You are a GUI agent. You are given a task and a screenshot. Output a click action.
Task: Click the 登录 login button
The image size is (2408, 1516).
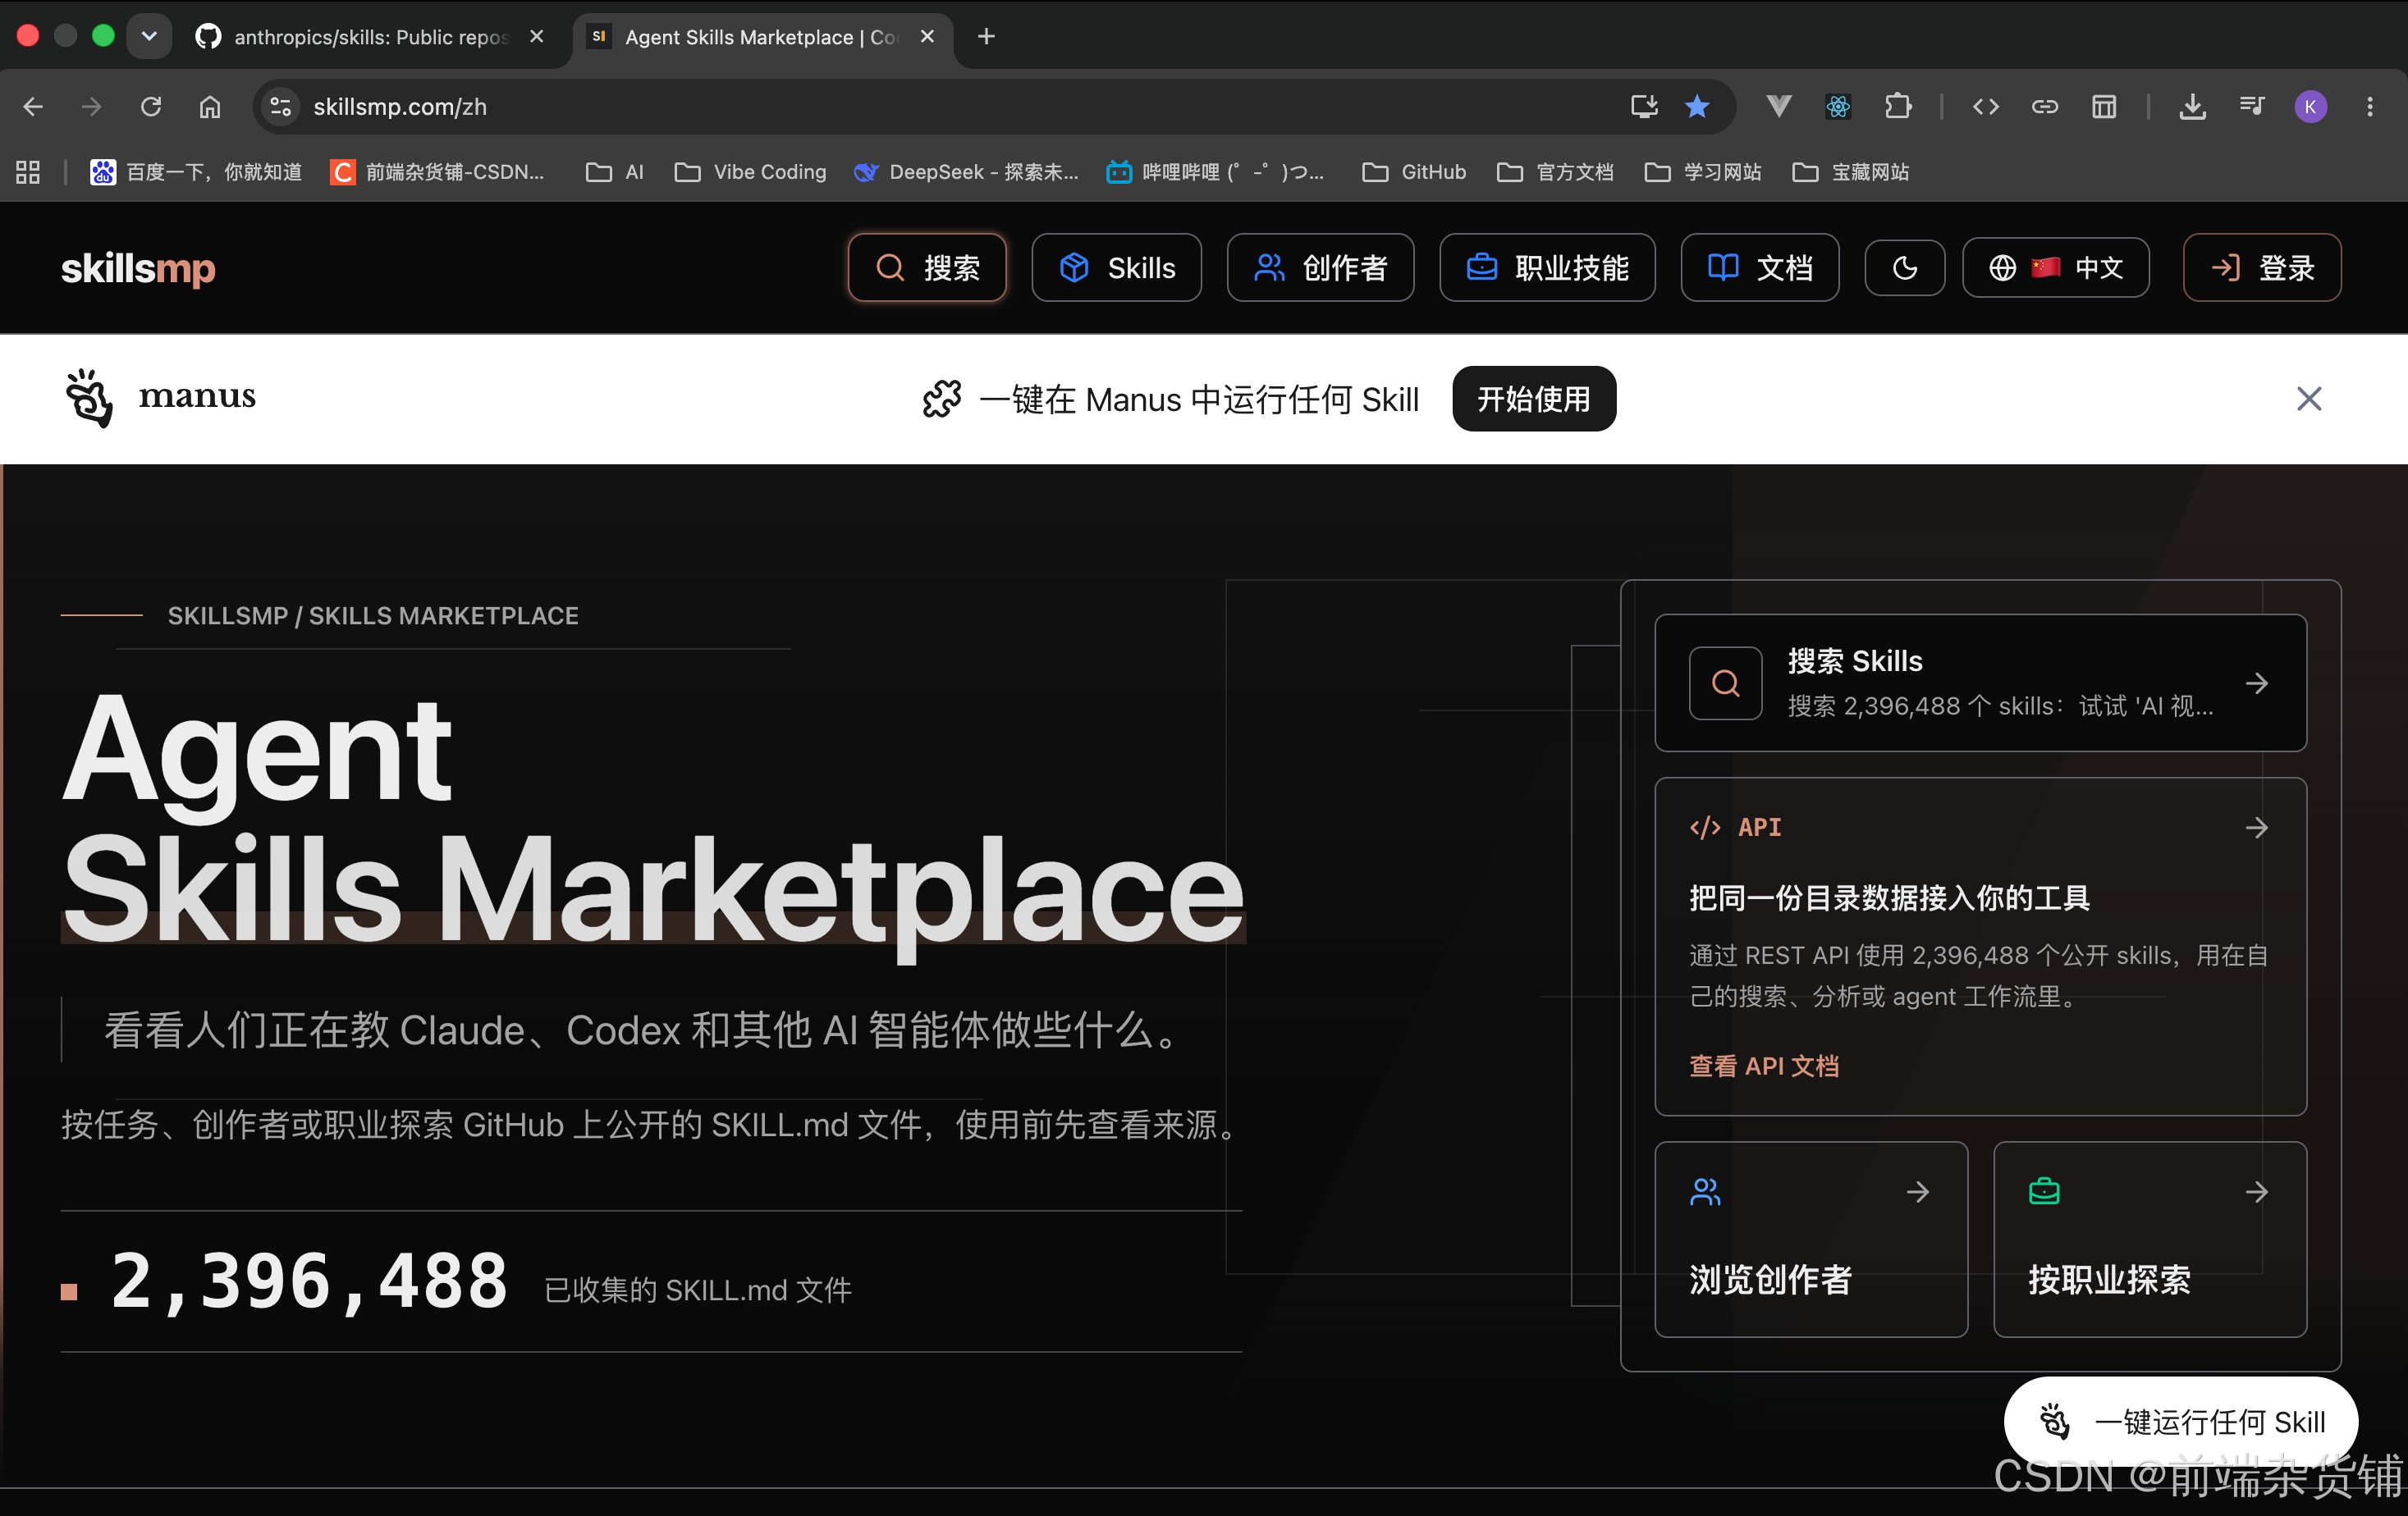pyautogui.click(x=2262, y=267)
